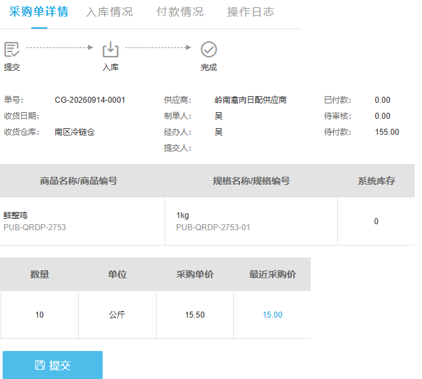Click the warehouse value 南区冷链仓

click(75, 132)
